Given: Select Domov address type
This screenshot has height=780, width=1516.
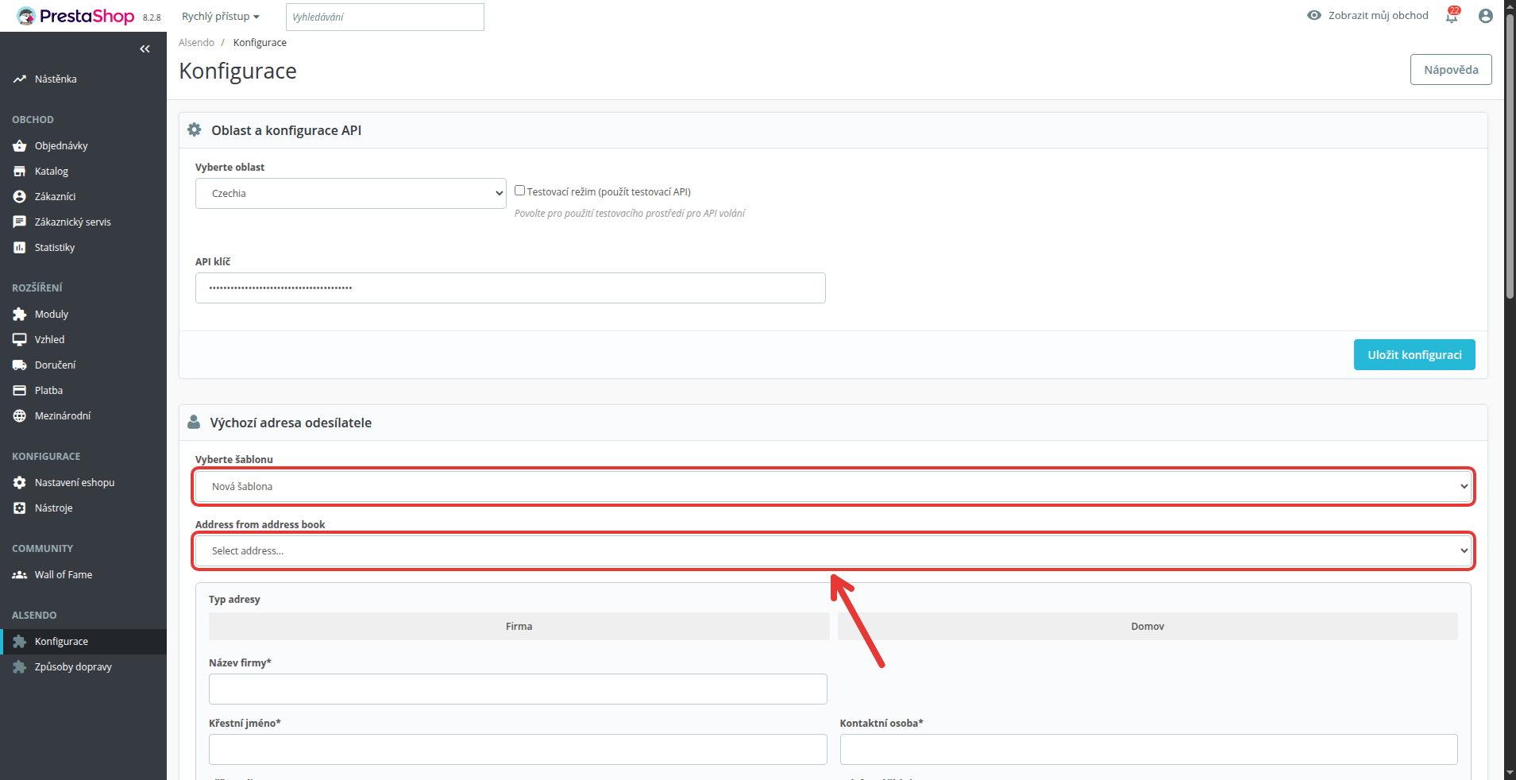Looking at the screenshot, I should [x=1148, y=626].
